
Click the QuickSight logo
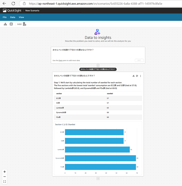pyautogui.click(x=12, y=11)
